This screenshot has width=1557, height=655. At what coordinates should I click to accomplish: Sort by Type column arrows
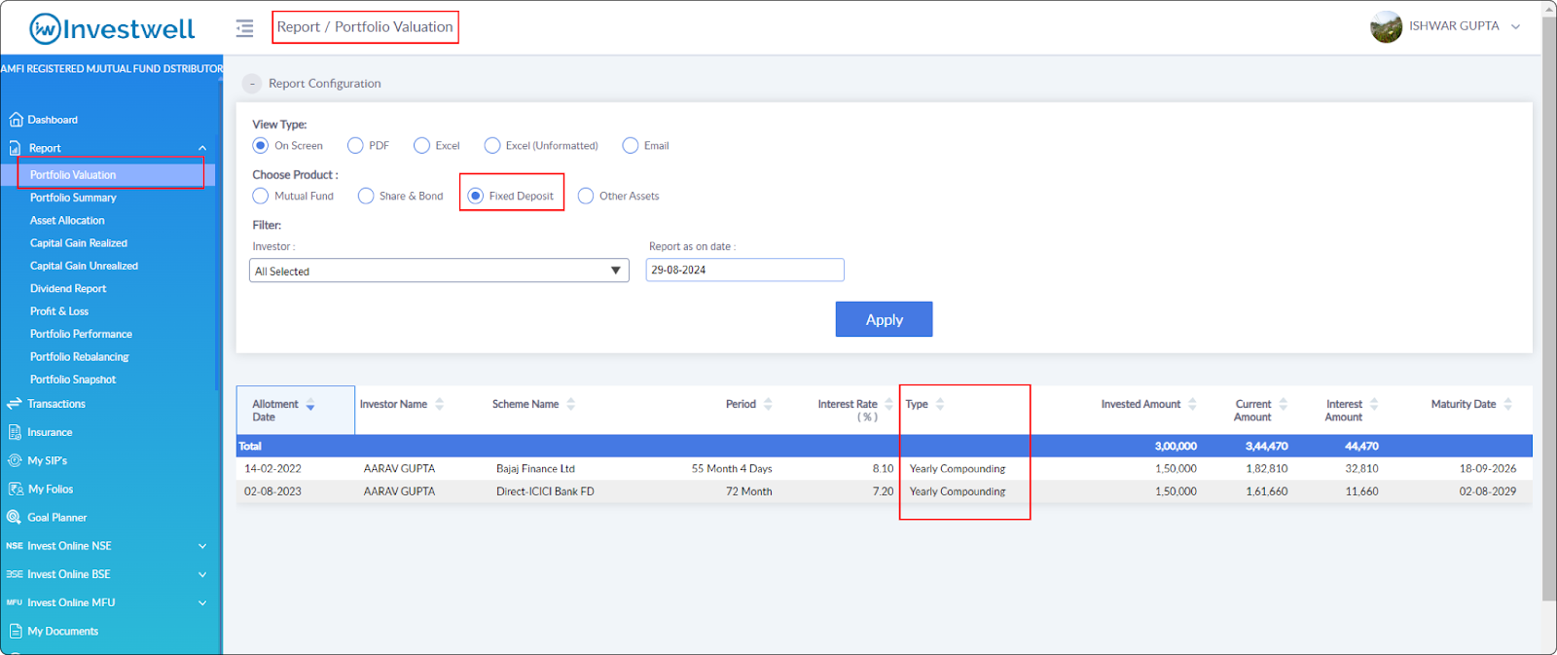tap(940, 404)
